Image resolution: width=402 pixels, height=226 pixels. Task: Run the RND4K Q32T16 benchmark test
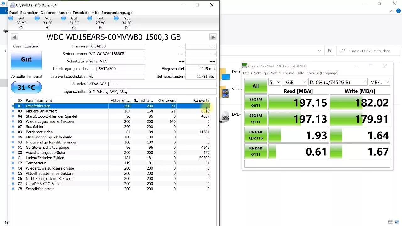[255, 135]
